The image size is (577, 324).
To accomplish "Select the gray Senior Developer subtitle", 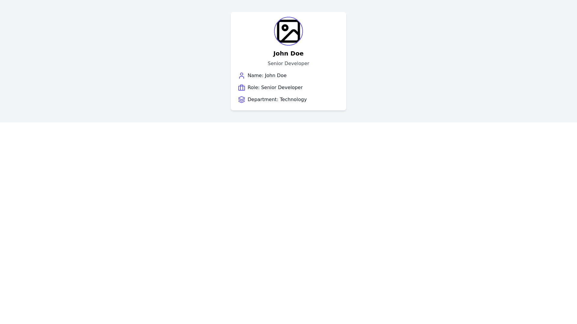I will [288, 64].
